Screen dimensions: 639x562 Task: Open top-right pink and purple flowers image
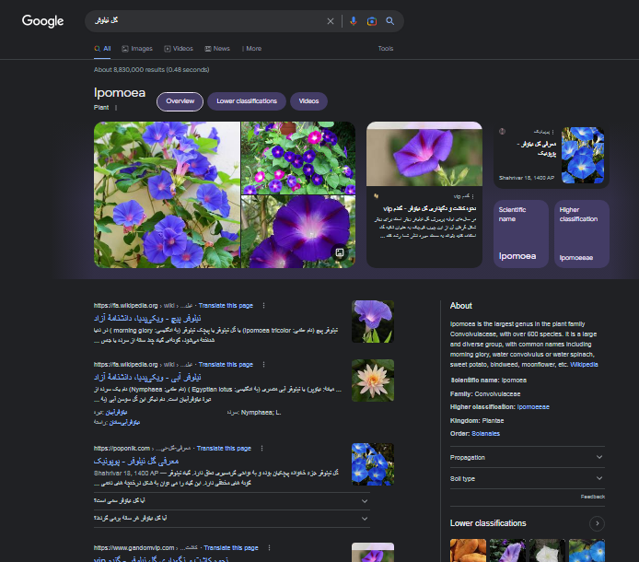298,158
